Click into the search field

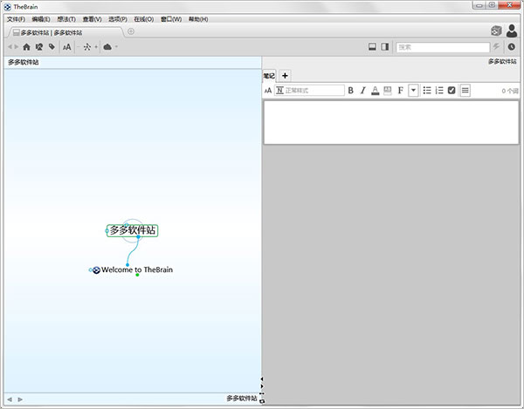[443, 47]
